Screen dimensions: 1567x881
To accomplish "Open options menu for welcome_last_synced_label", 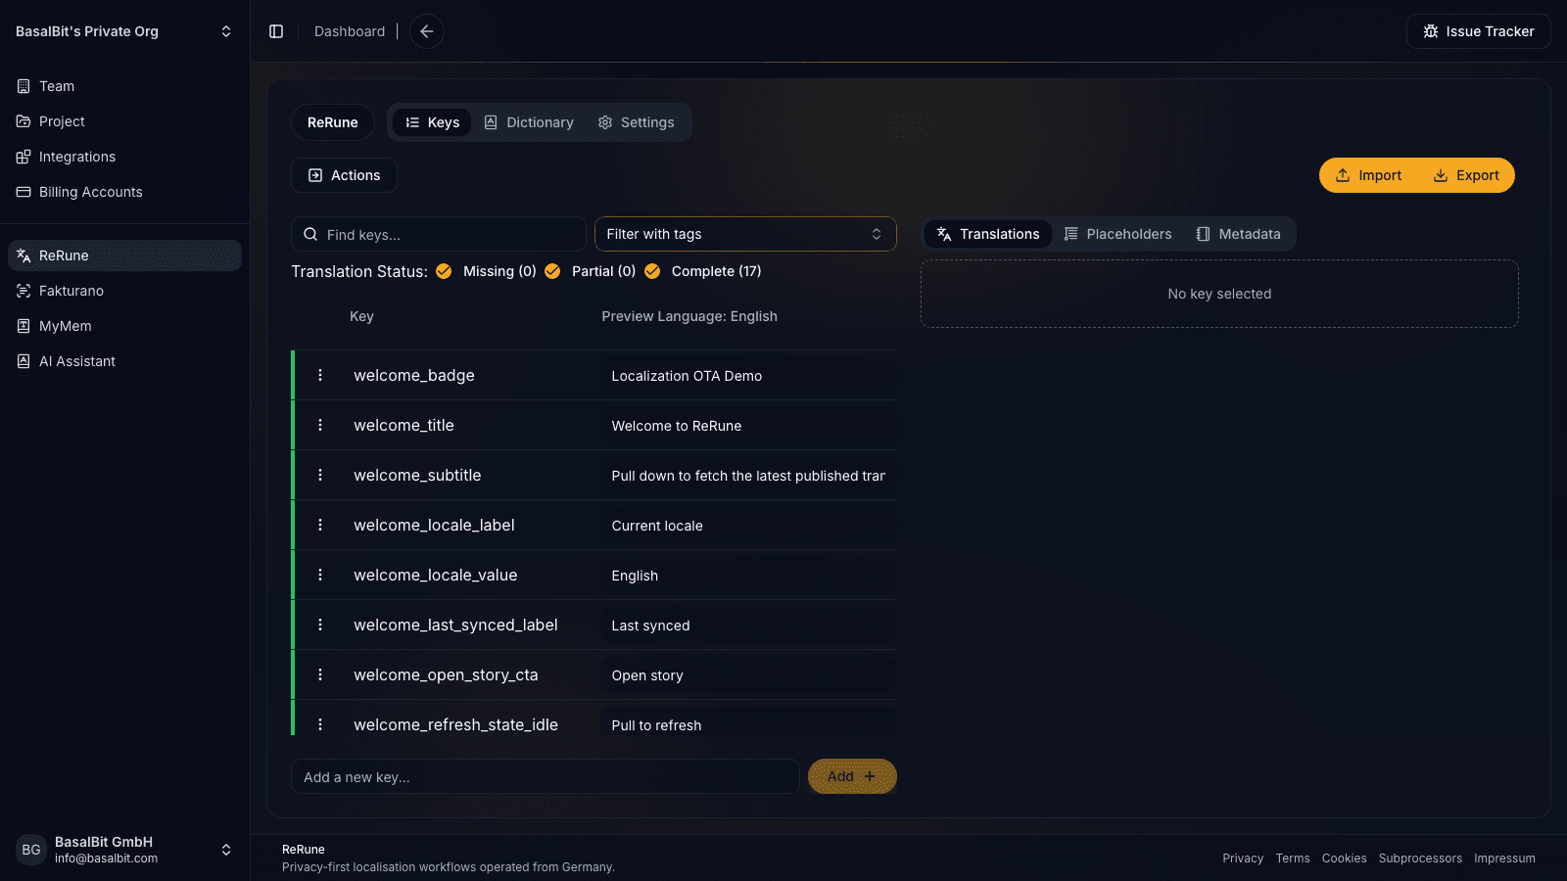I will tap(320, 625).
